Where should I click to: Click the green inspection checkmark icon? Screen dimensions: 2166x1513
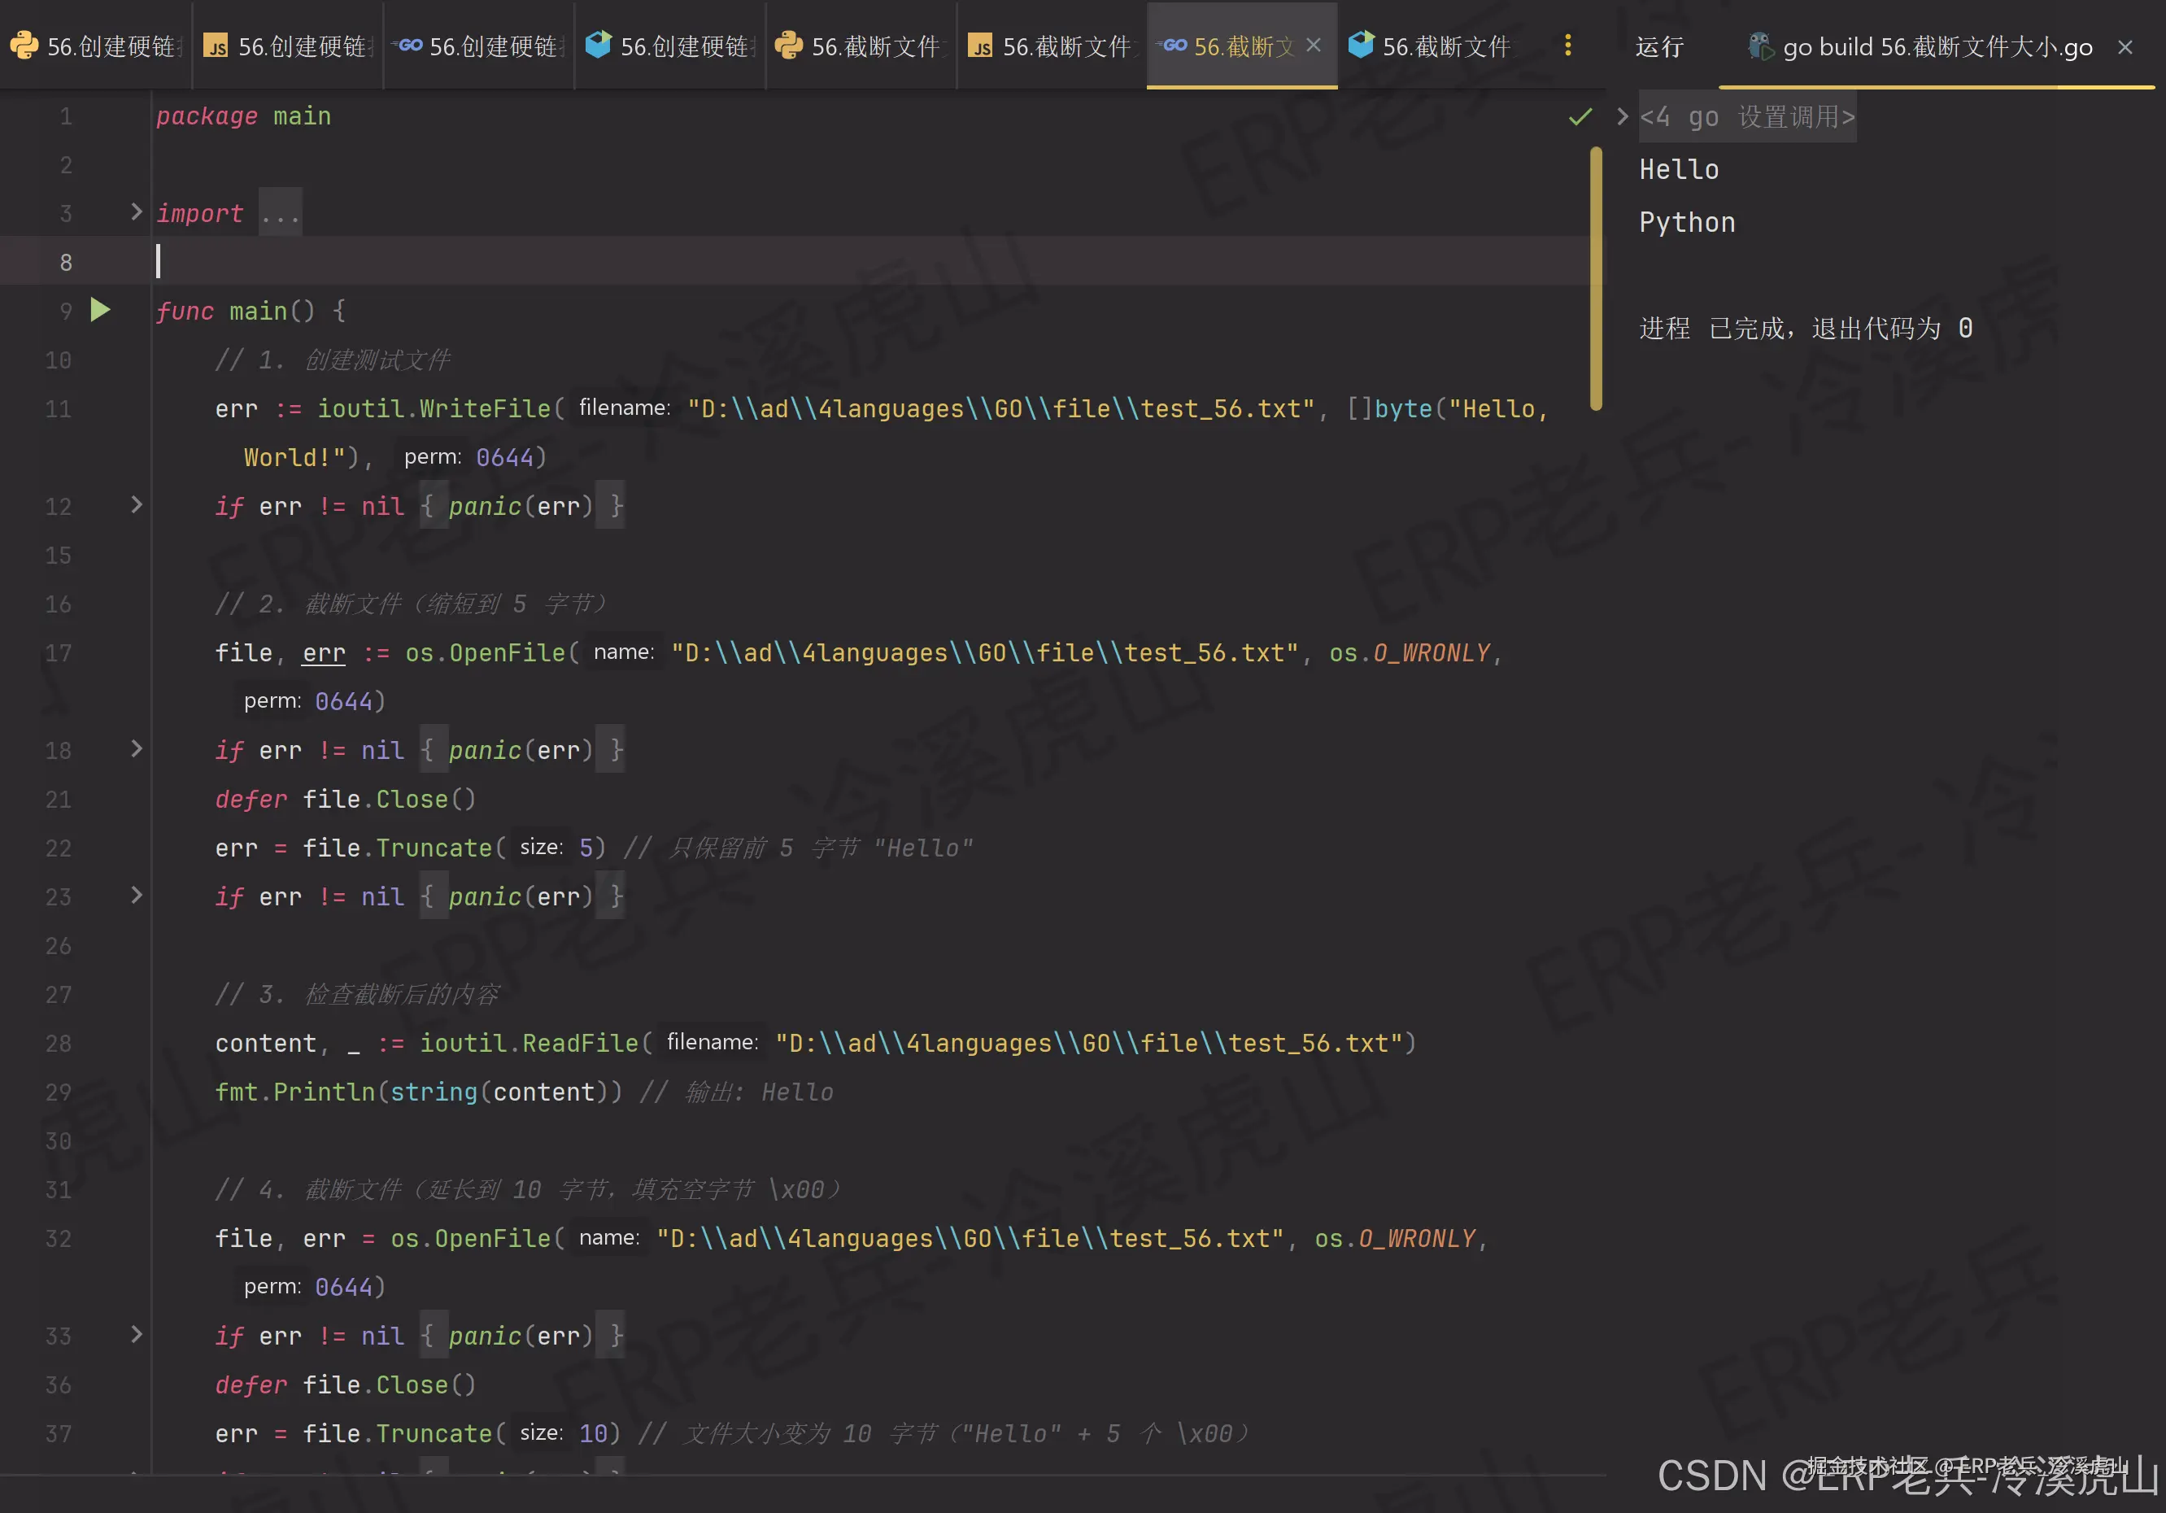point(1580,117)
